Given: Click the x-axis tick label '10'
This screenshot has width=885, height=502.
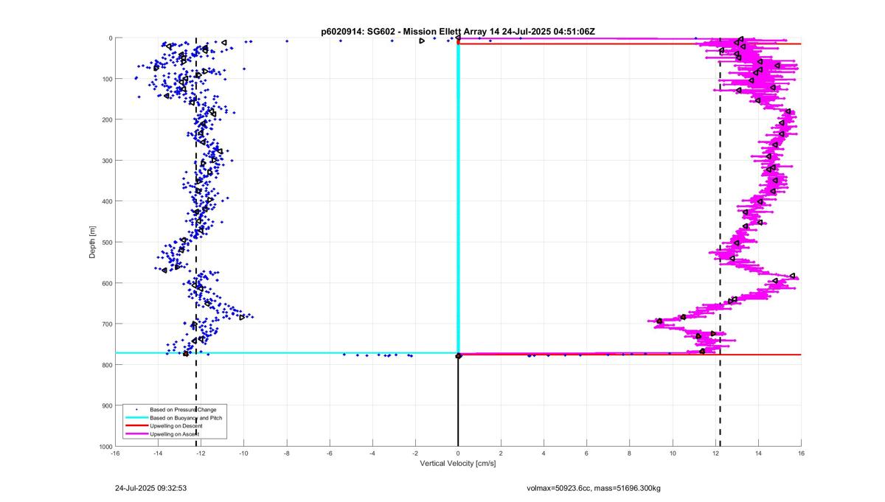Looking at the screenshot, I should pyautogui.click(x=673, y=453).
